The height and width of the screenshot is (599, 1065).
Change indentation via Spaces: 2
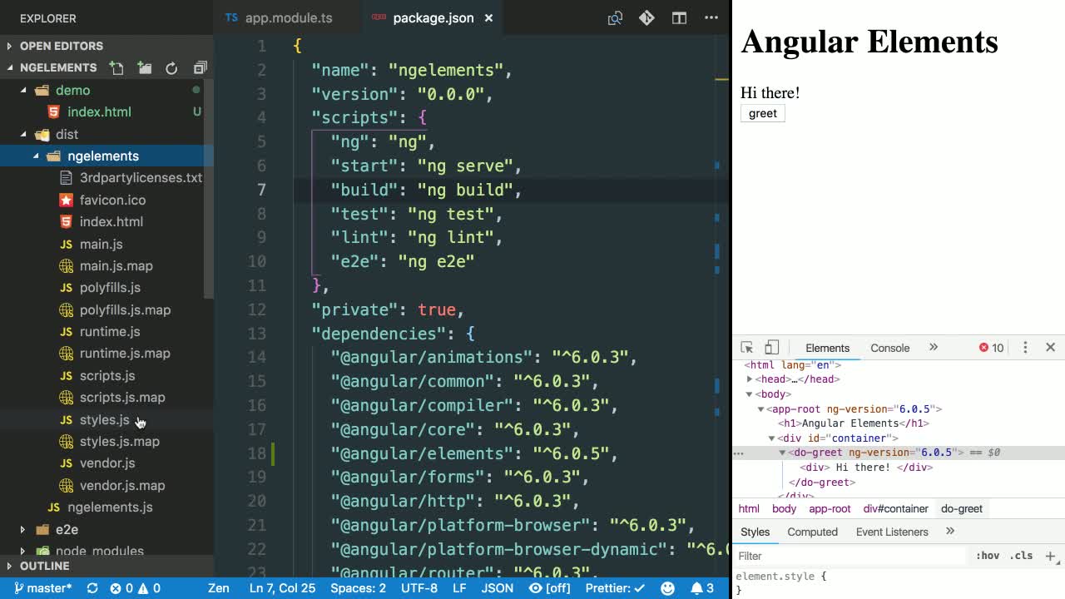click(x=358, y=588)
